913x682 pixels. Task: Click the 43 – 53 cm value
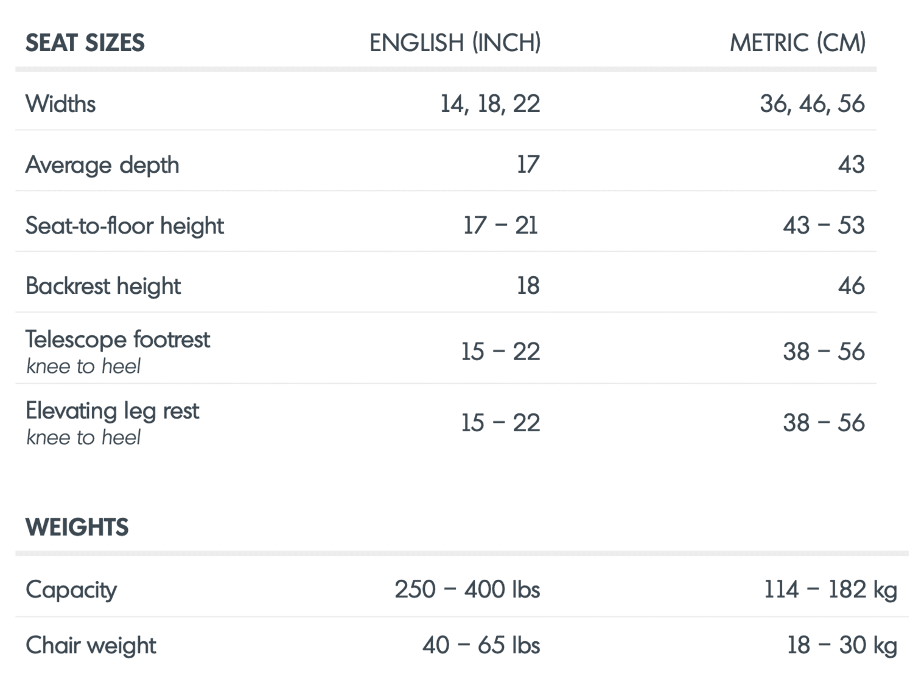click(x=824, y=226)
